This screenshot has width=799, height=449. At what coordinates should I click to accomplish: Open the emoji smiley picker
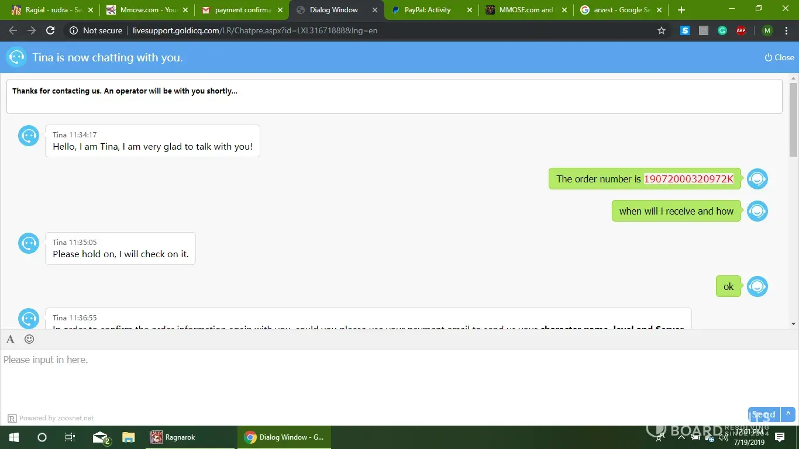tap(29, 339)
